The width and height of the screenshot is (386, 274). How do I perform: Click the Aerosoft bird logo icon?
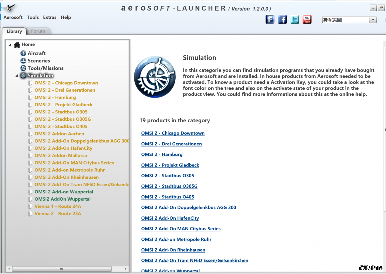click(9, 8)
